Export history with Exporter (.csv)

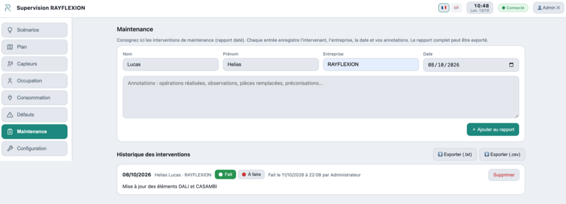pos(502,154)
